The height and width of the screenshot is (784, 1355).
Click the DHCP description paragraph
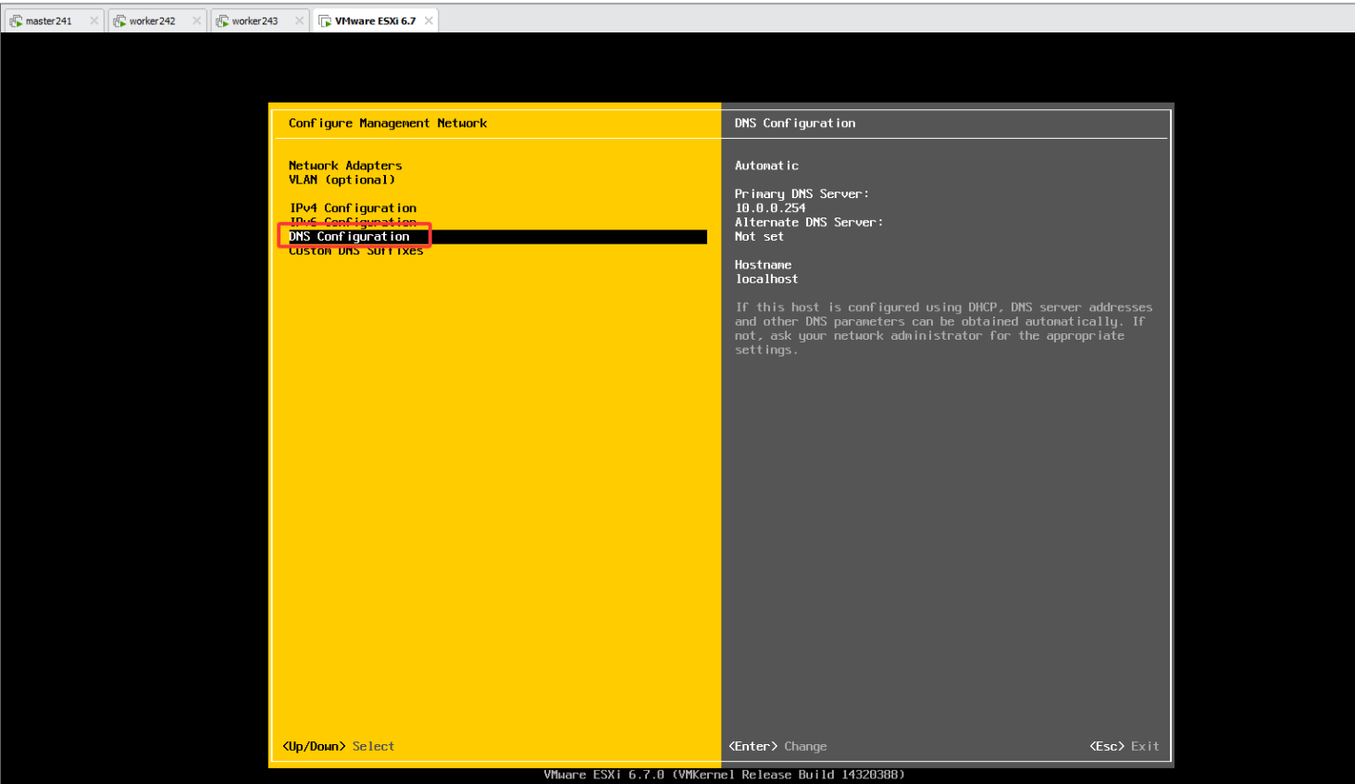tap(944, 329)
